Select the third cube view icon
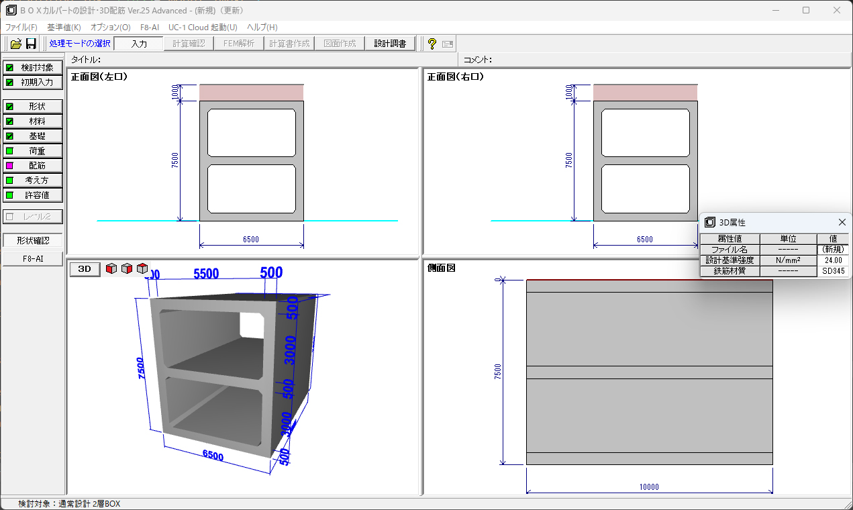 click(x=142, y=268)
